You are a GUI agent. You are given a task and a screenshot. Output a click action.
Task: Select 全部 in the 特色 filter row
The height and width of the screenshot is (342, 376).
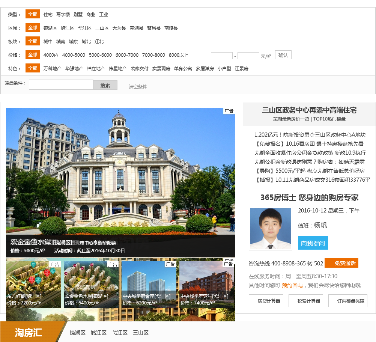[33, 68]
